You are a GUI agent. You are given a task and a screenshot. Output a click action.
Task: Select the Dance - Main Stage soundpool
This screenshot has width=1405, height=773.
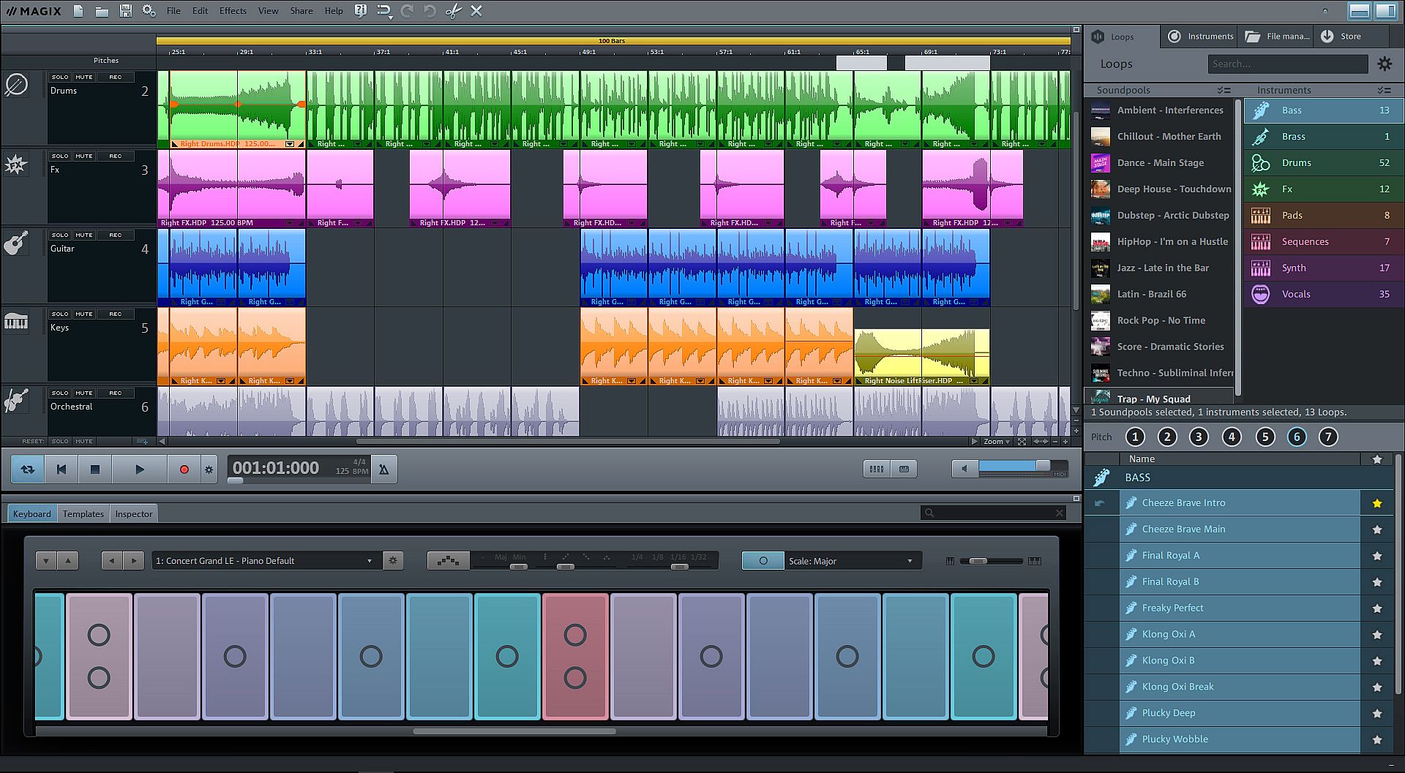click(1160, 163)
